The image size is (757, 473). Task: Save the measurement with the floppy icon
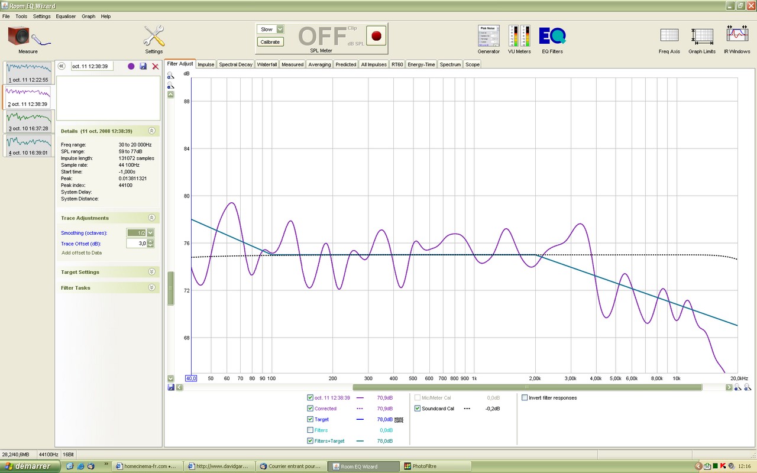click(143, 66)
